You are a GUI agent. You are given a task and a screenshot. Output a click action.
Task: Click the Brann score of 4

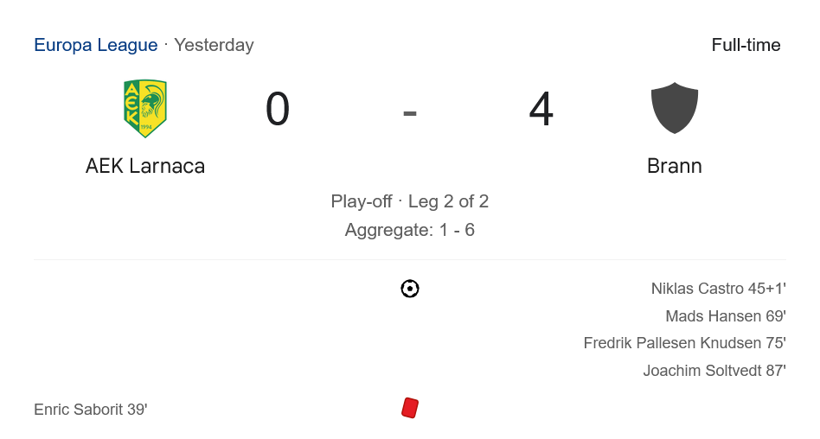coord(541,110)
